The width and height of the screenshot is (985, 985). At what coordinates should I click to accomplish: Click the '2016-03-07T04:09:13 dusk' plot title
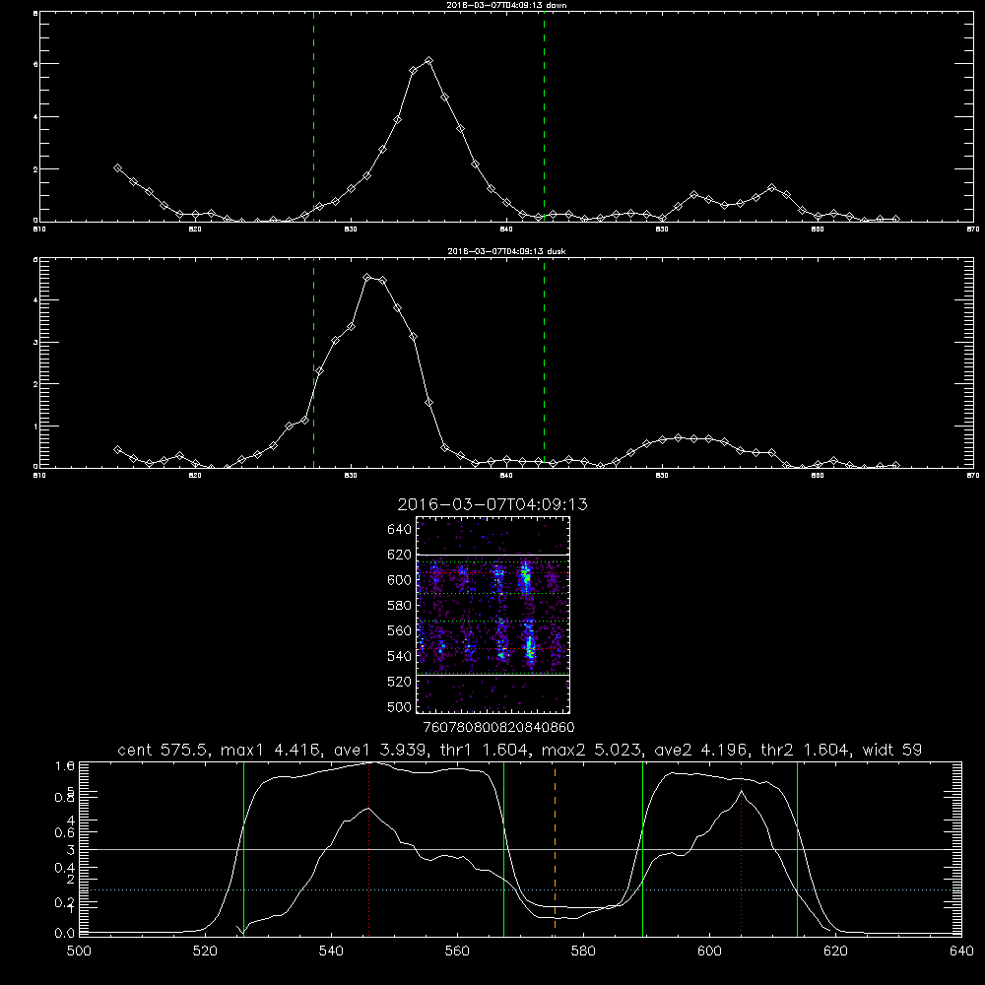tap(506, 251)
